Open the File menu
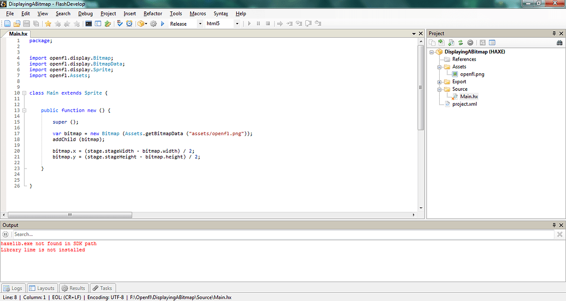The image size is (566, 301). tap(10, 13)
